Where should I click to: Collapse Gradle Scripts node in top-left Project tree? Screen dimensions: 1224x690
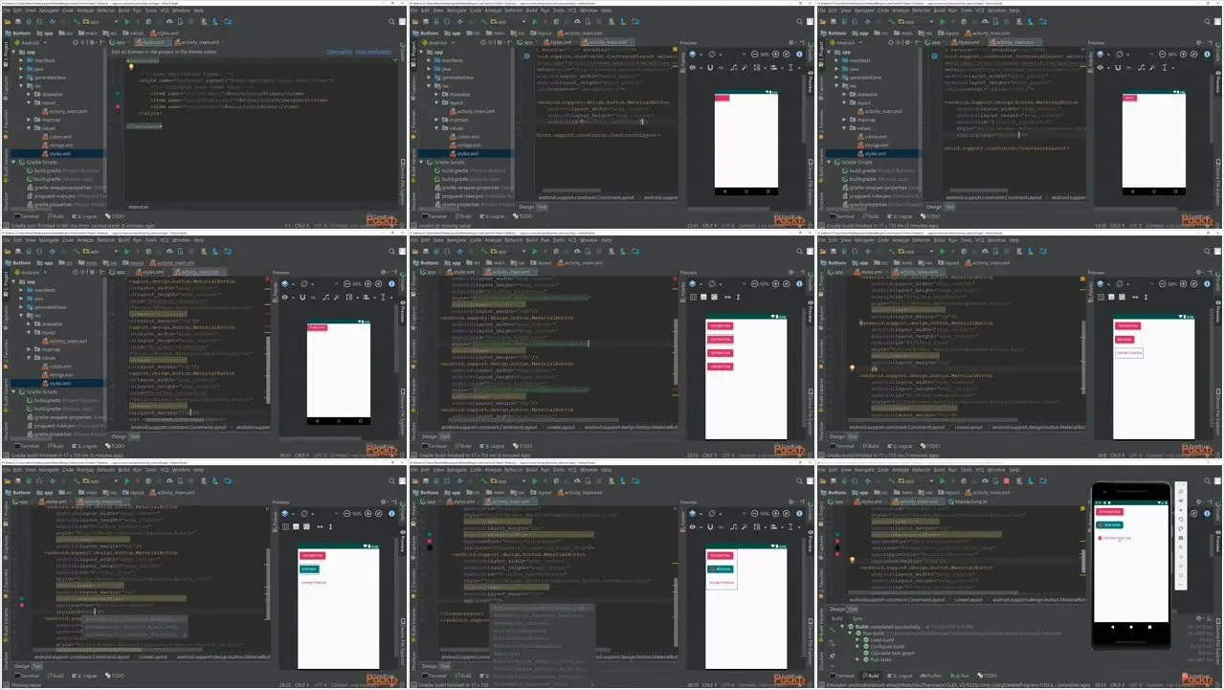tap(13, 162)
